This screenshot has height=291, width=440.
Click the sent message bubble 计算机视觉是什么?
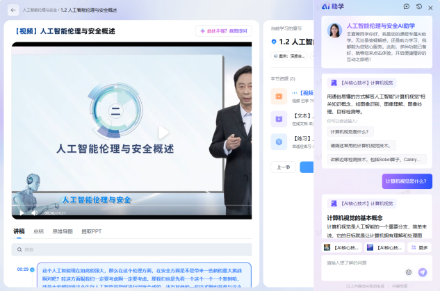407,181
